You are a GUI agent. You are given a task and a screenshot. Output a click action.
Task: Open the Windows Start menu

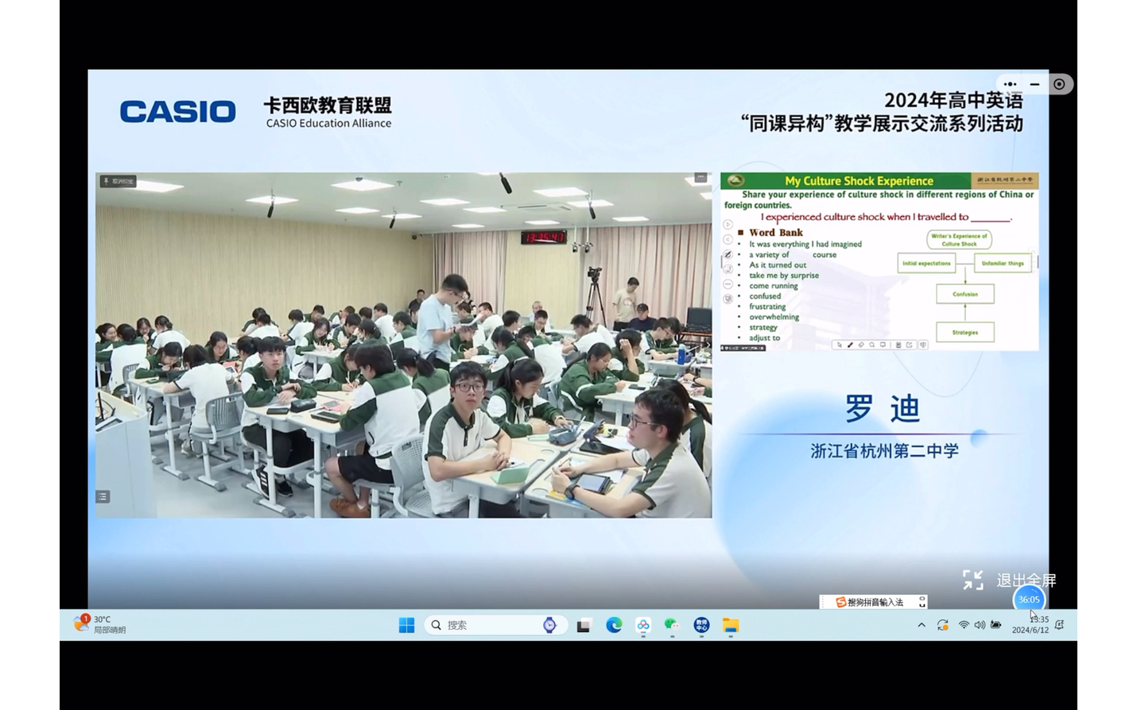(x=406, y=626)
